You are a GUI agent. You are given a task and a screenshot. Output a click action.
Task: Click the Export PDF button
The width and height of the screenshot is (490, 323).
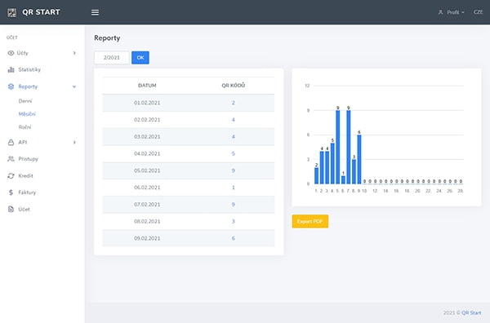[x=310, y=221]
